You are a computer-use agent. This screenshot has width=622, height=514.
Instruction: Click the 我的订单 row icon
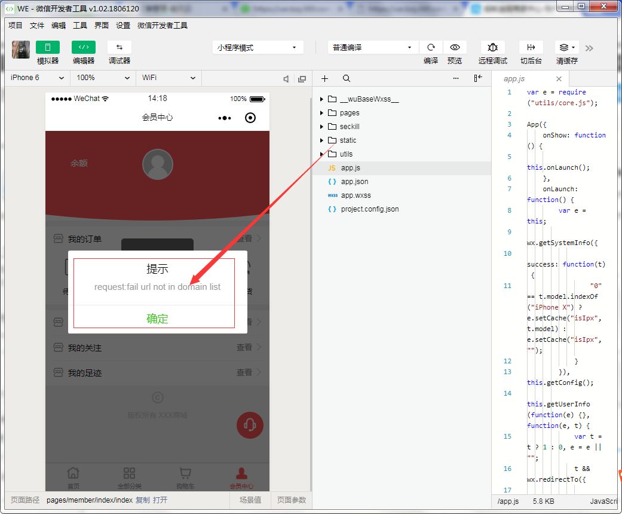[x=59, y=238]
